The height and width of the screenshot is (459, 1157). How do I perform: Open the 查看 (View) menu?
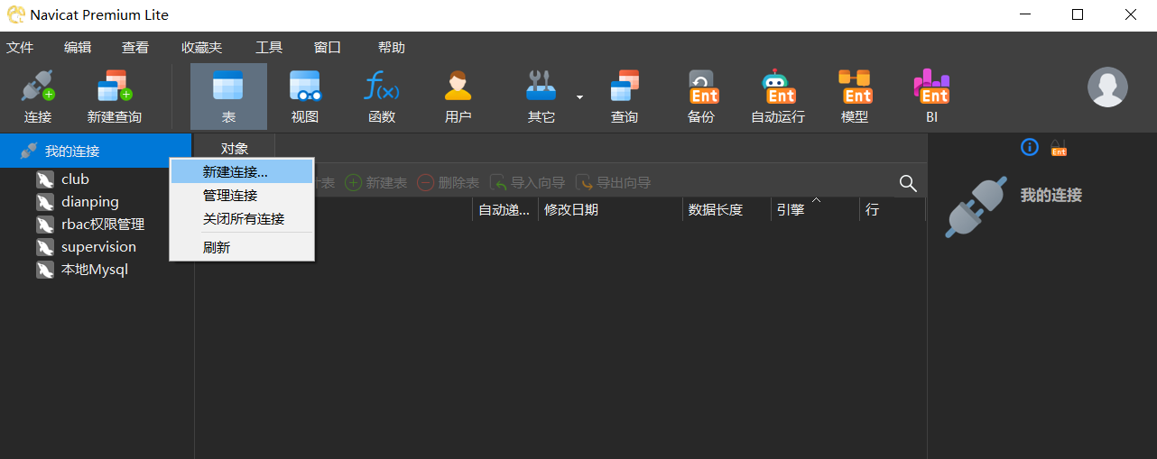click(135, 48)
